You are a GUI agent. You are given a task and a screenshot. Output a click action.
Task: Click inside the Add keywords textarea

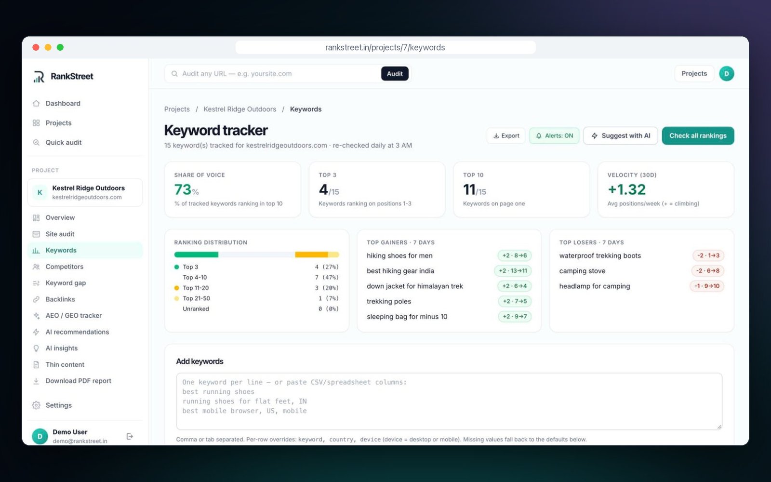[x=449, y=401]
